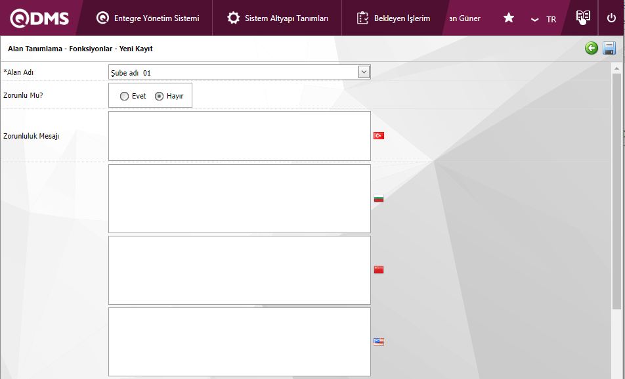Click the Bekleyen İşlerim clipboard icon
The height and width of the screenshot is (379, 625).
pyautogui.click(x=362, y=18)
